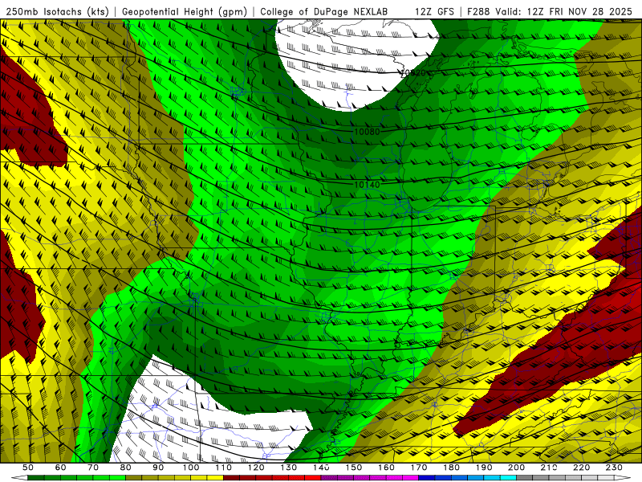642x482 pixels.
Task: Click the color scale label 90
Action: tap(158, 468)
